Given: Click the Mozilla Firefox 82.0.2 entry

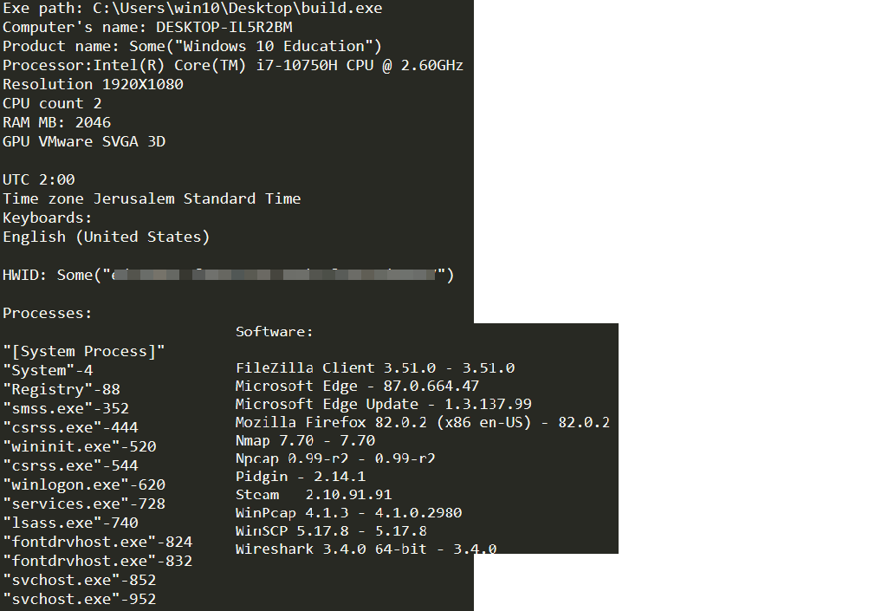Looking at the screenshot, I should (423, 422).
